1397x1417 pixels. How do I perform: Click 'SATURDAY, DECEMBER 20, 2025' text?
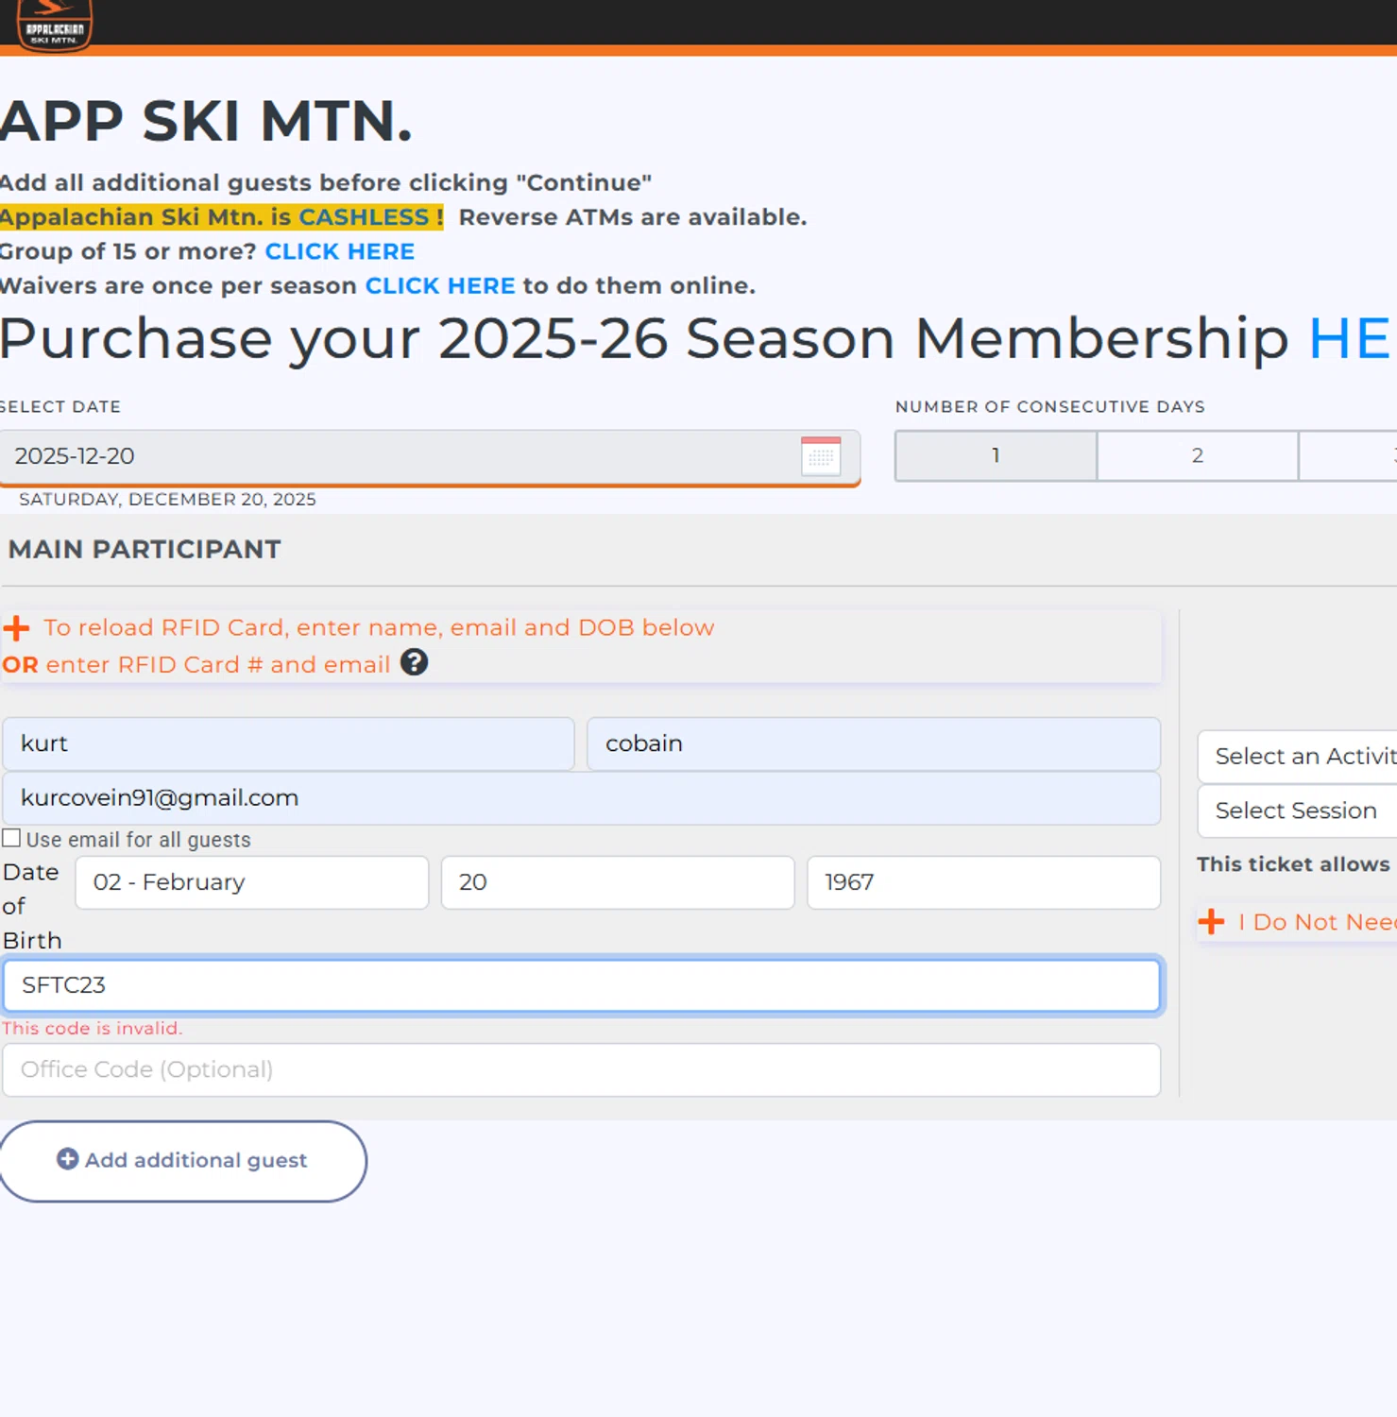(x=167, y=499)
